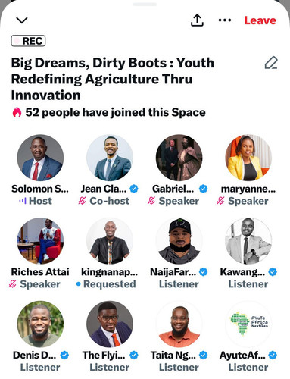Open maryanne... speaker profile photo
This screenshot has width=290, height=379.
248,158
